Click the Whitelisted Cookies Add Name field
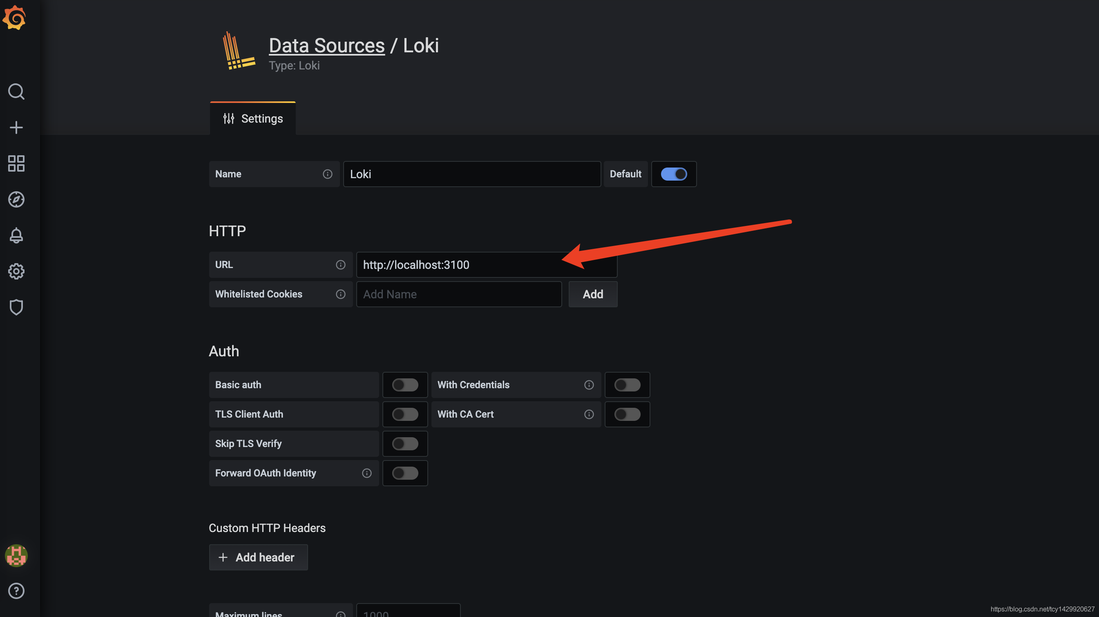 459,294
